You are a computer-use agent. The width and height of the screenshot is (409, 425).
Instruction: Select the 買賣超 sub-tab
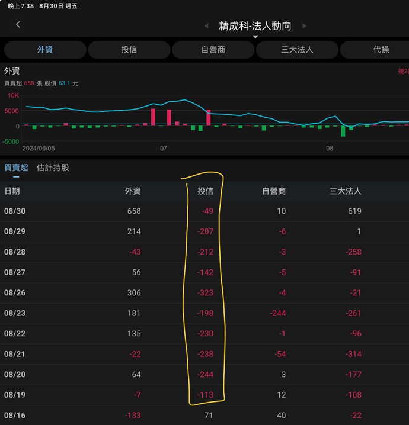(16, 168)
